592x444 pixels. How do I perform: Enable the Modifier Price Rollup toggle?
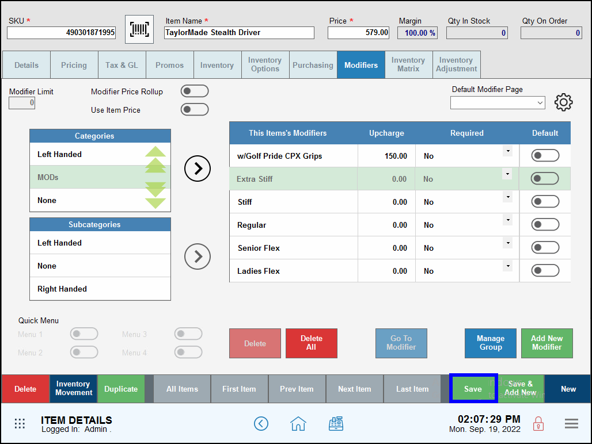[x=194, y=91]
